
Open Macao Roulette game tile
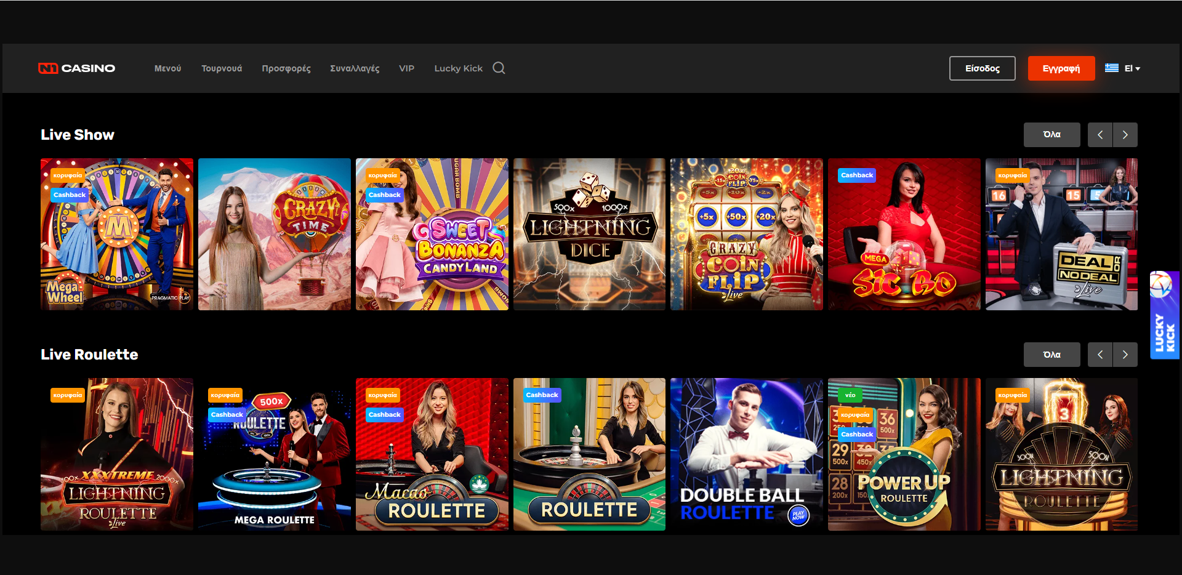pyautogui.click(x=432, y=454)
